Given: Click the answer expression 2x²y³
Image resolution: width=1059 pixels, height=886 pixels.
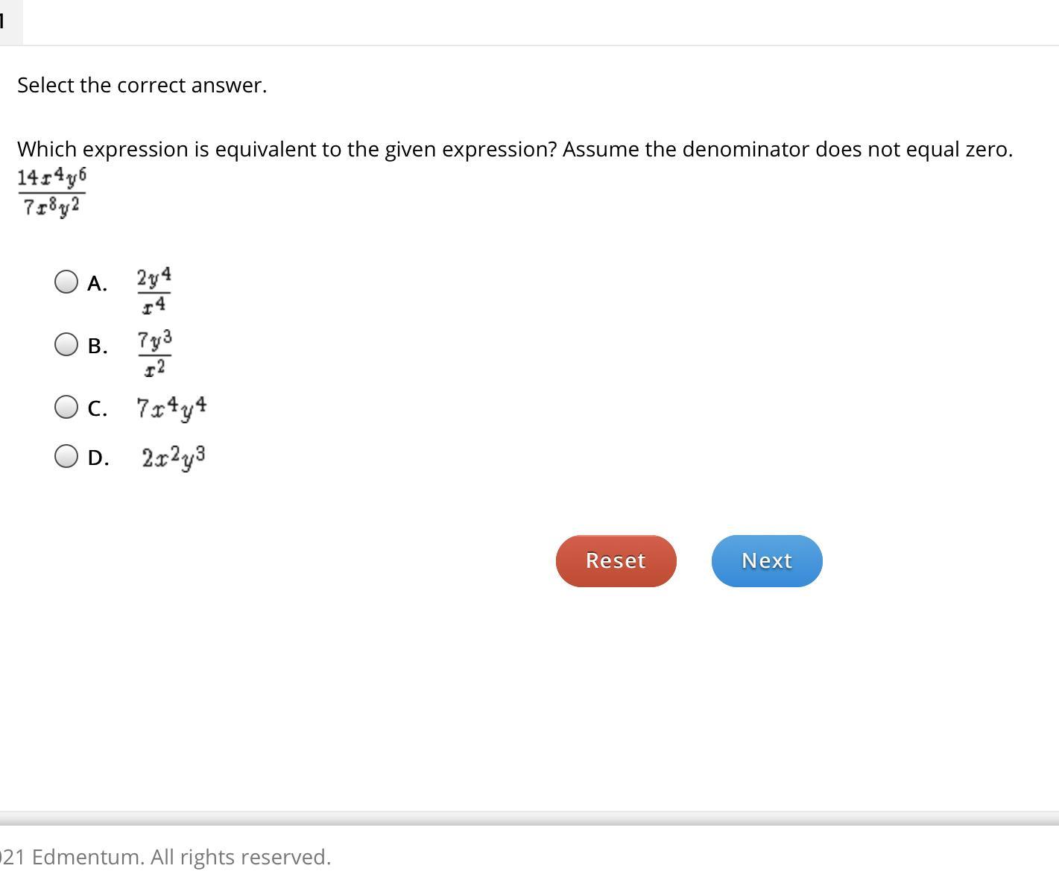Looking at the screenshot, I should click(173, 458).
